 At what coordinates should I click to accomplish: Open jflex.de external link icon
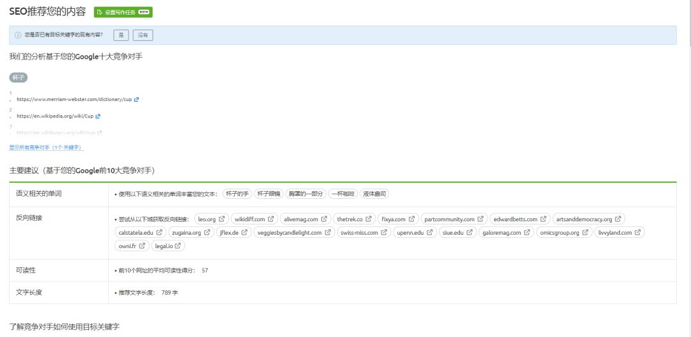244,233
